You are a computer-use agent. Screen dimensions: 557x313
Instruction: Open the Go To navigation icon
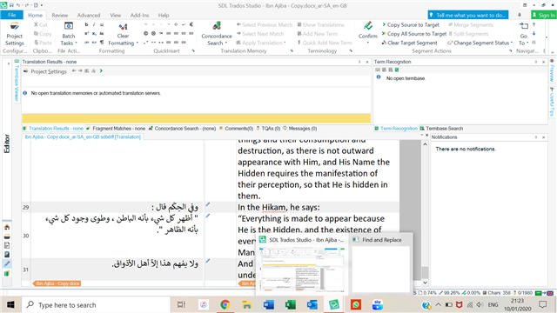click(x=524, y=26)
